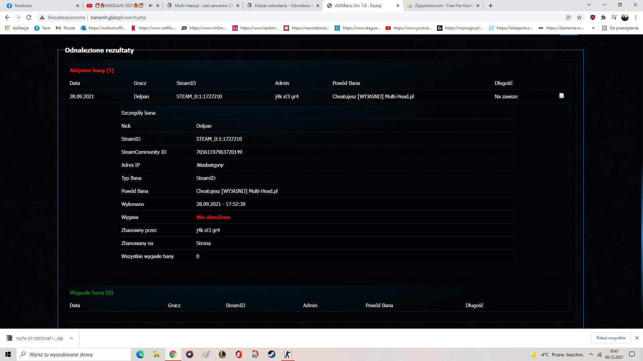Open Counter-Strike icon in taskbar
643x361 pixels.
click(x=288, y=354)
